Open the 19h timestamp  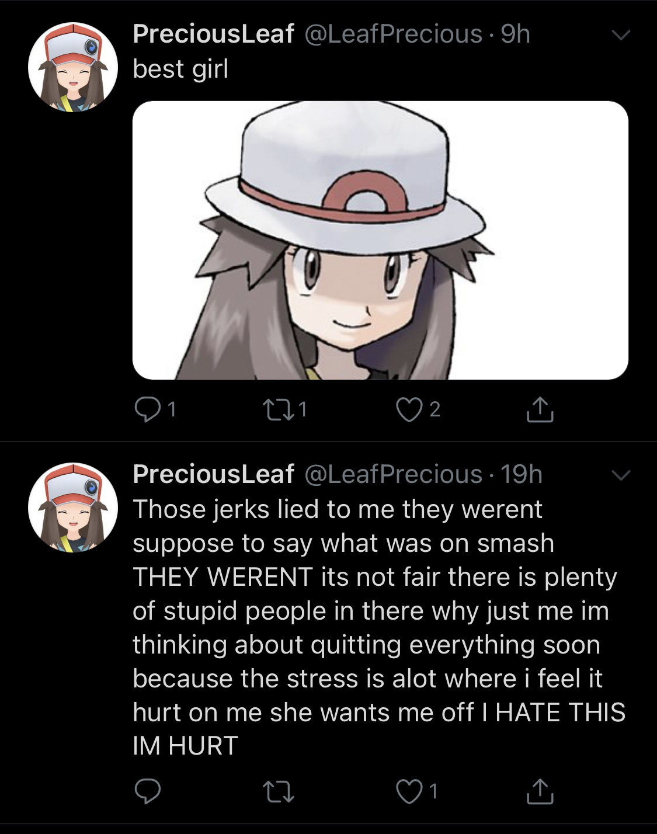point(522,474)
